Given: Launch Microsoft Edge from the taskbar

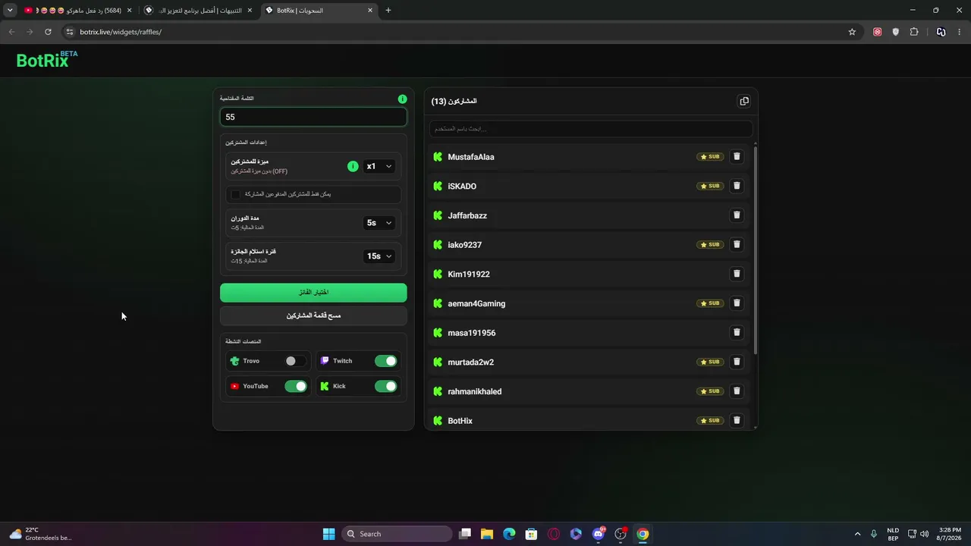Looking at the screenshot, I should click(x=509, y=534).
